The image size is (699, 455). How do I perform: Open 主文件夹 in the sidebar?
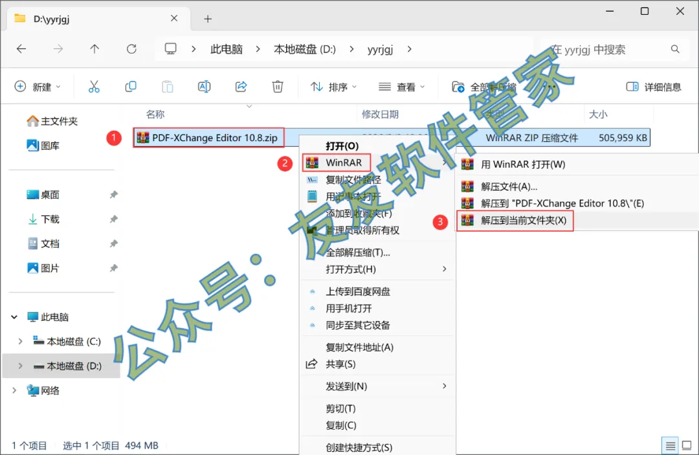pyautogui.click(x=52, y=121)
